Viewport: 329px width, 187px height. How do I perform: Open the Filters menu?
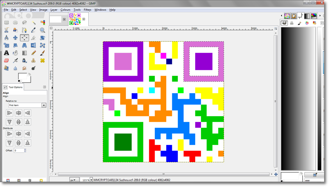coord(87,10)
